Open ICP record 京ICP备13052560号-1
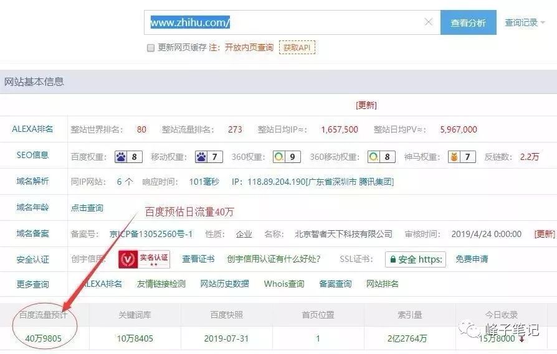This screenshot has height=354, width=557. tap(151, 234)
